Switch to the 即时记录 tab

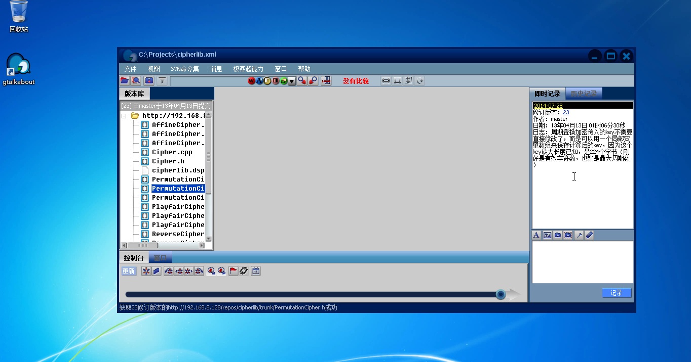(x=548, y=94)
